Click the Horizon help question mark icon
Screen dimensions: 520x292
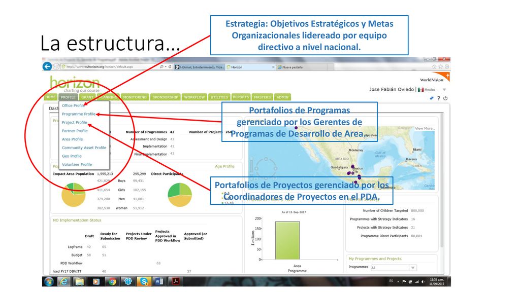tap(438, 98)
